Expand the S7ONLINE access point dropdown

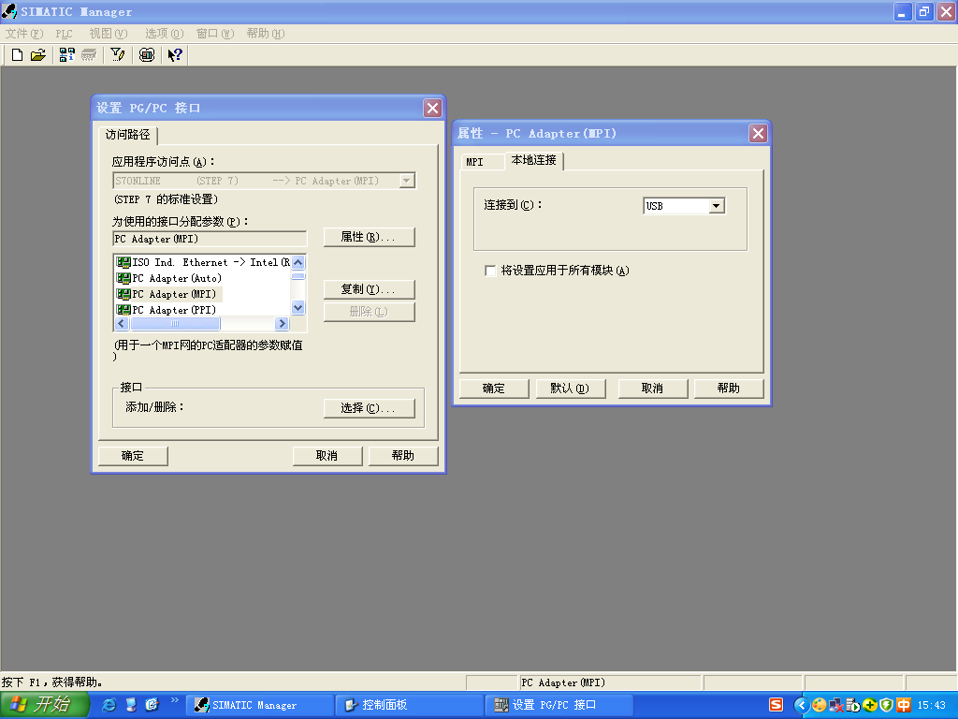pos(406,181)
